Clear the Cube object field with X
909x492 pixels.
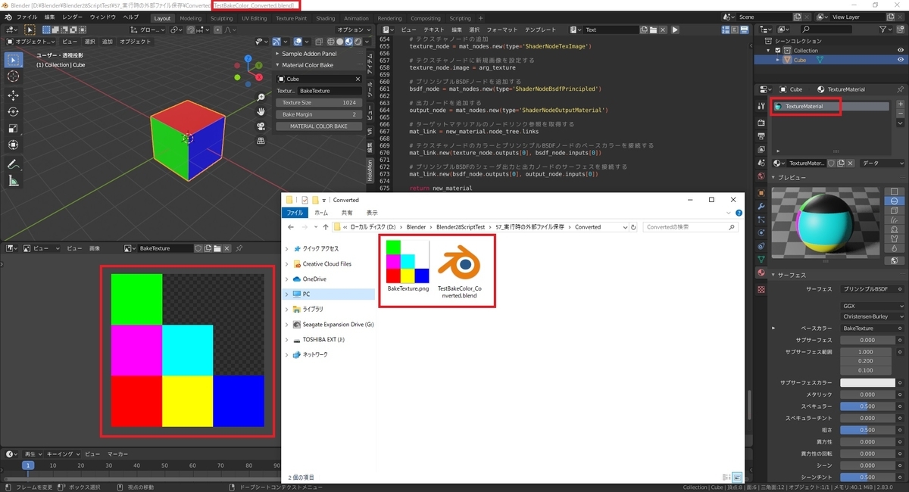click(x=358, y=79)
